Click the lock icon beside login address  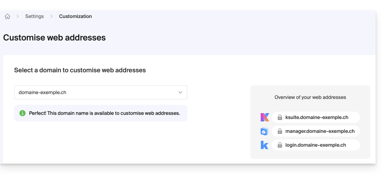pyautogui.click(x=280, y=145)
